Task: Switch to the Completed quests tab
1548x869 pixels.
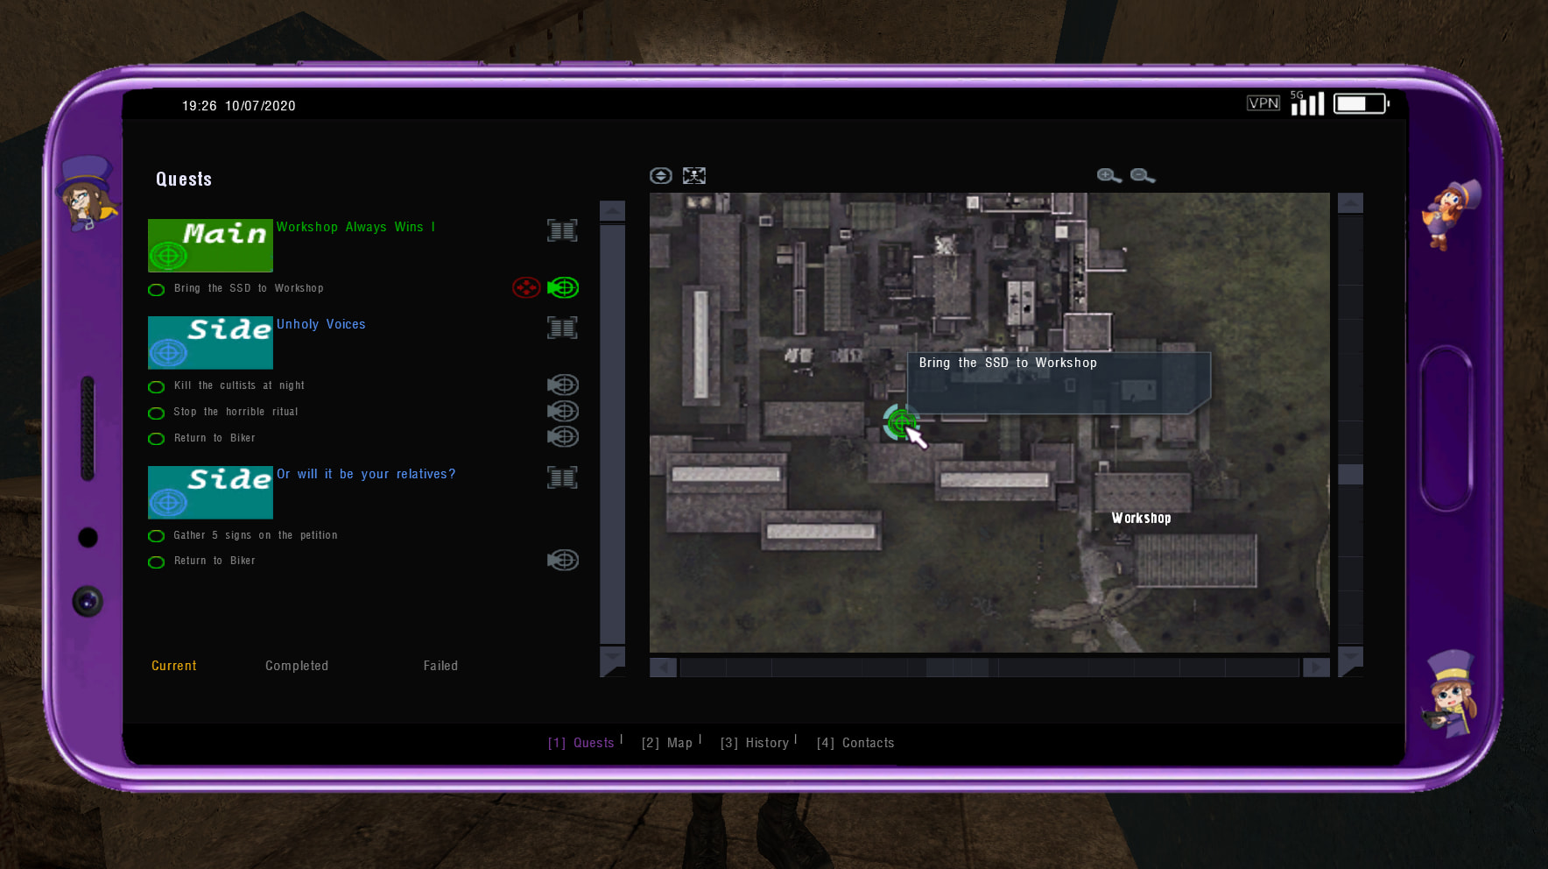Action: 297,666
